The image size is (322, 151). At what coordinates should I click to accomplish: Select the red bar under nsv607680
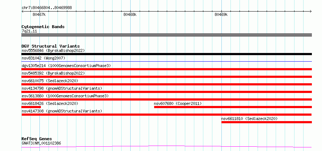(233, 107)
